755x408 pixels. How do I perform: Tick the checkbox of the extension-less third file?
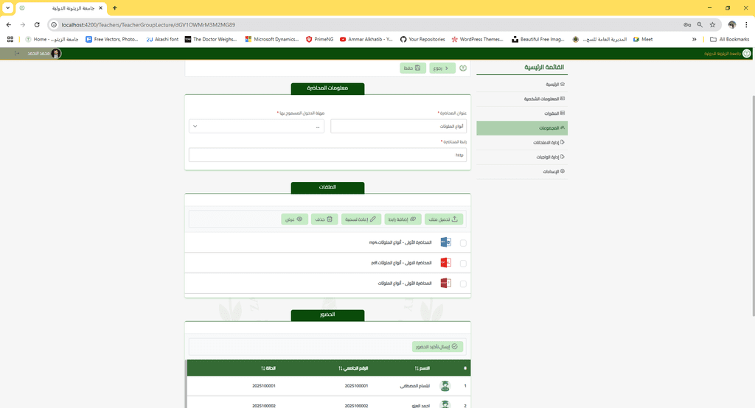[x=463, y=284]
